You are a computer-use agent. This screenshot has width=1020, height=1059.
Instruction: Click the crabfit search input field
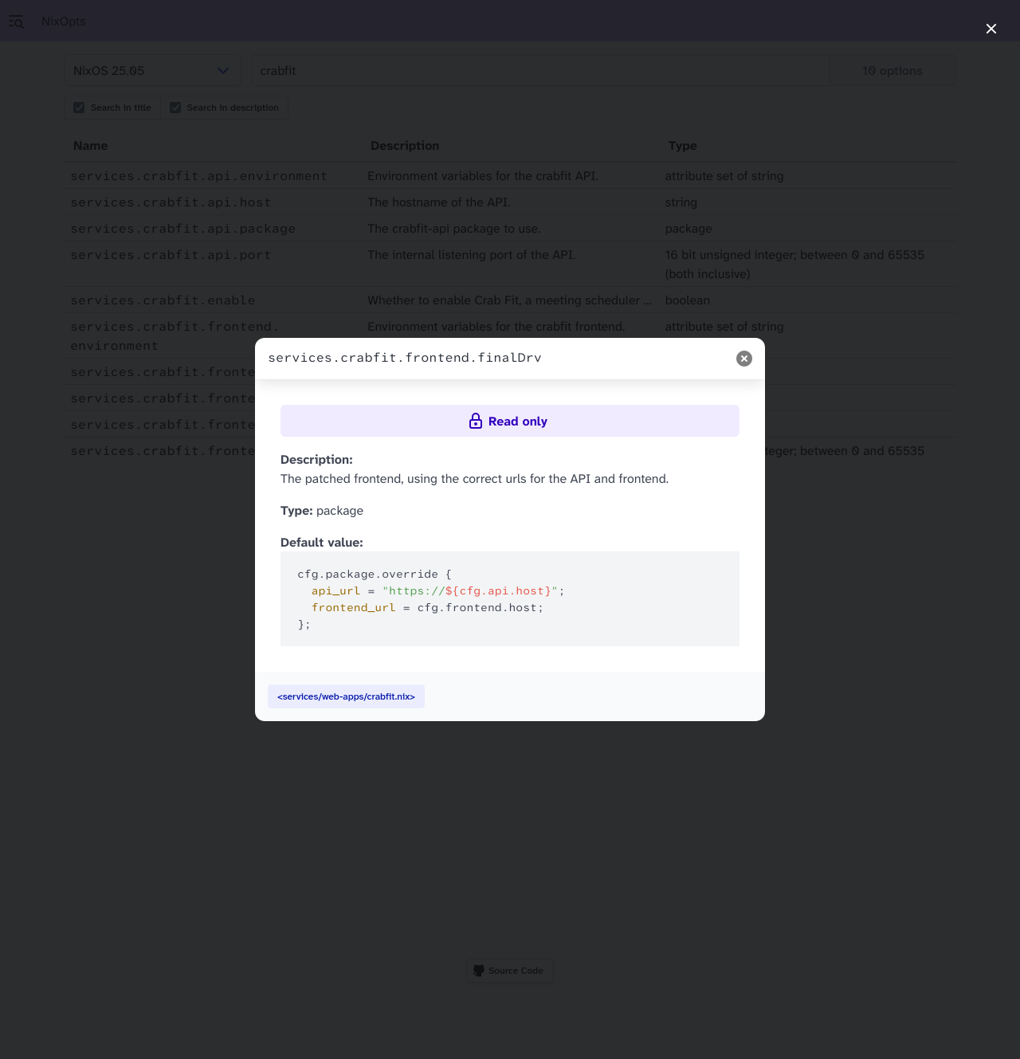539,71
